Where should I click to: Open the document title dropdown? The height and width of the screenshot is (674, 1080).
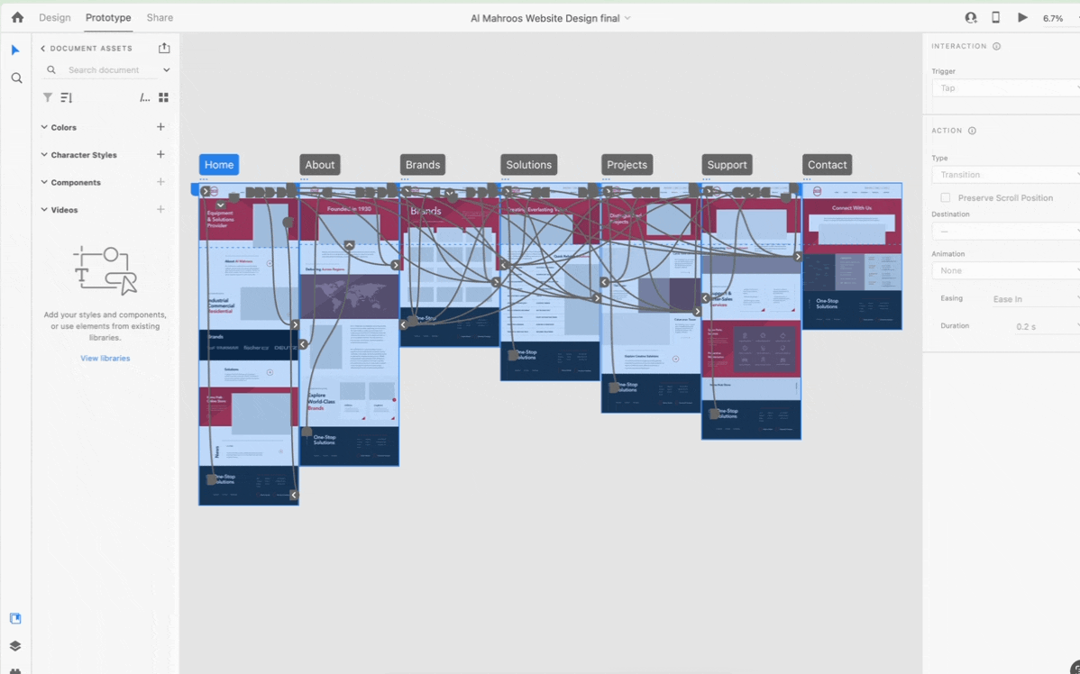click(550, 19)
